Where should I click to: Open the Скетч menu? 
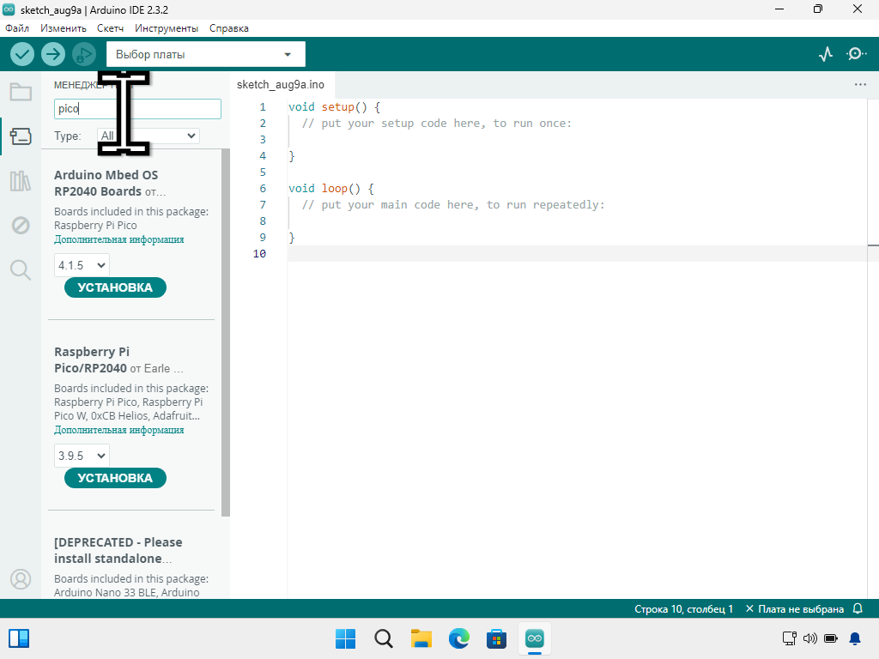click(110, 28)
